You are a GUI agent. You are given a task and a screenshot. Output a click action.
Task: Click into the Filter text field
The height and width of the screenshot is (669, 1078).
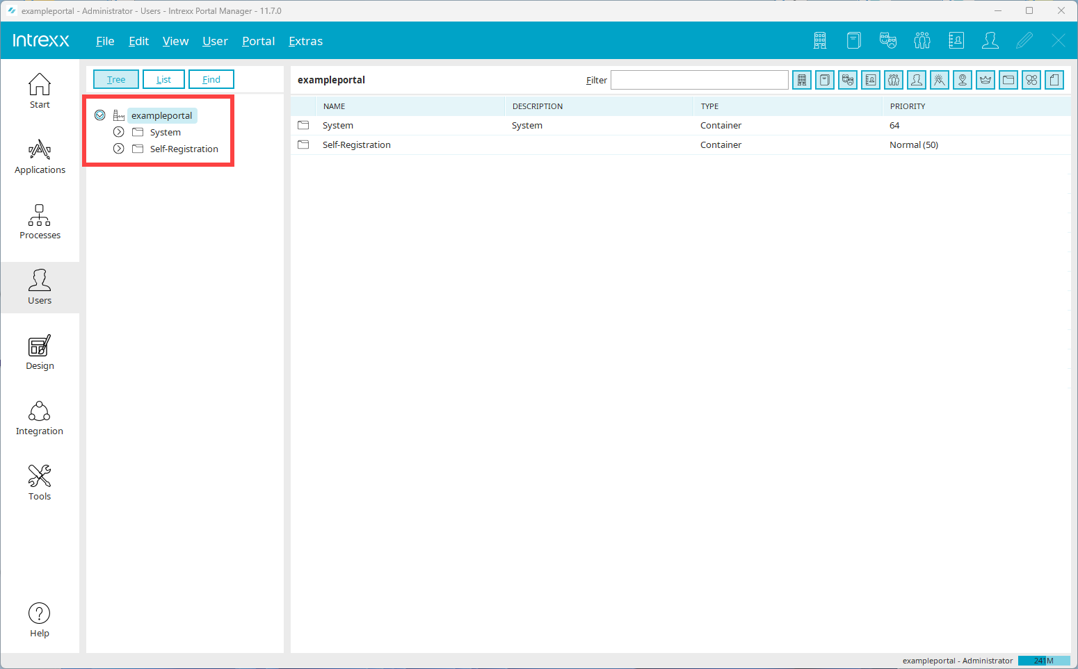pos(699,80)
